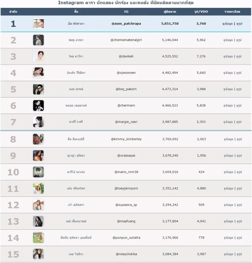Image resolution: width=252 pixels, height=263 pixels.
Task: Click the ดูข้อมูล link for @chomismaterialgirl
Action: [228, 40]
